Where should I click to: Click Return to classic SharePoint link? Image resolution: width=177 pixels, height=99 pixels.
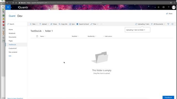[x=15, y=98]
